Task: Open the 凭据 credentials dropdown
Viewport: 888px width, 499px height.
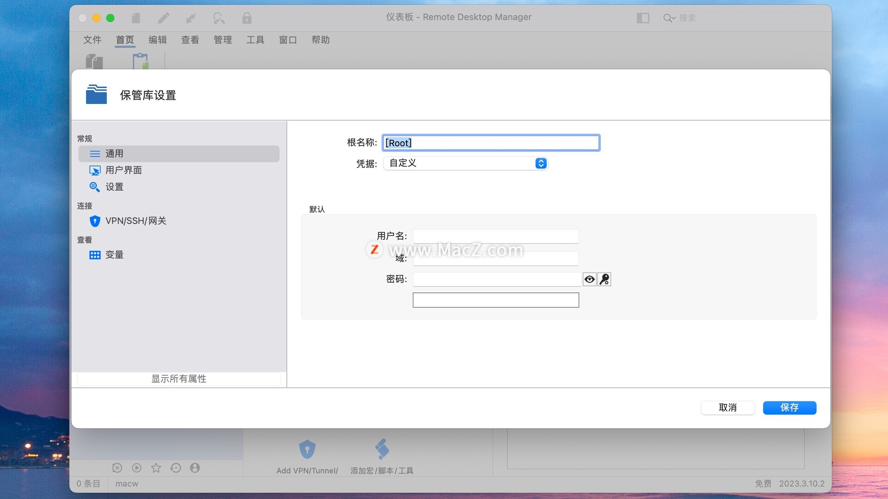Action: 465,163
